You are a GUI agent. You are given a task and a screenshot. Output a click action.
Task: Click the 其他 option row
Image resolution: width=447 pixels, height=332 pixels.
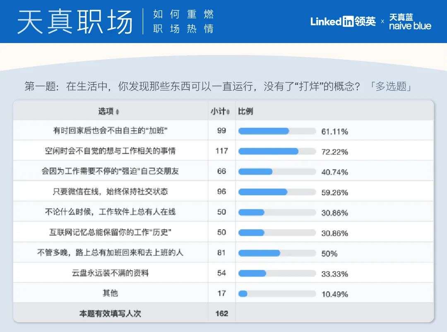[x=223, y=293]
